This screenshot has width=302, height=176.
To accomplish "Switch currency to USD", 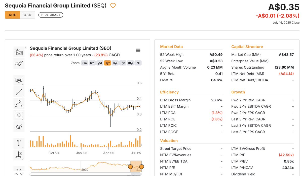I will coord(28,15).
